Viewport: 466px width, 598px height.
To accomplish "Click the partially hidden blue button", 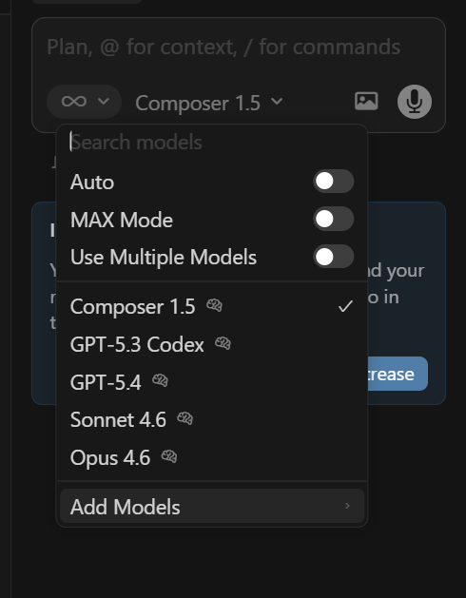I will click(398, 374).
